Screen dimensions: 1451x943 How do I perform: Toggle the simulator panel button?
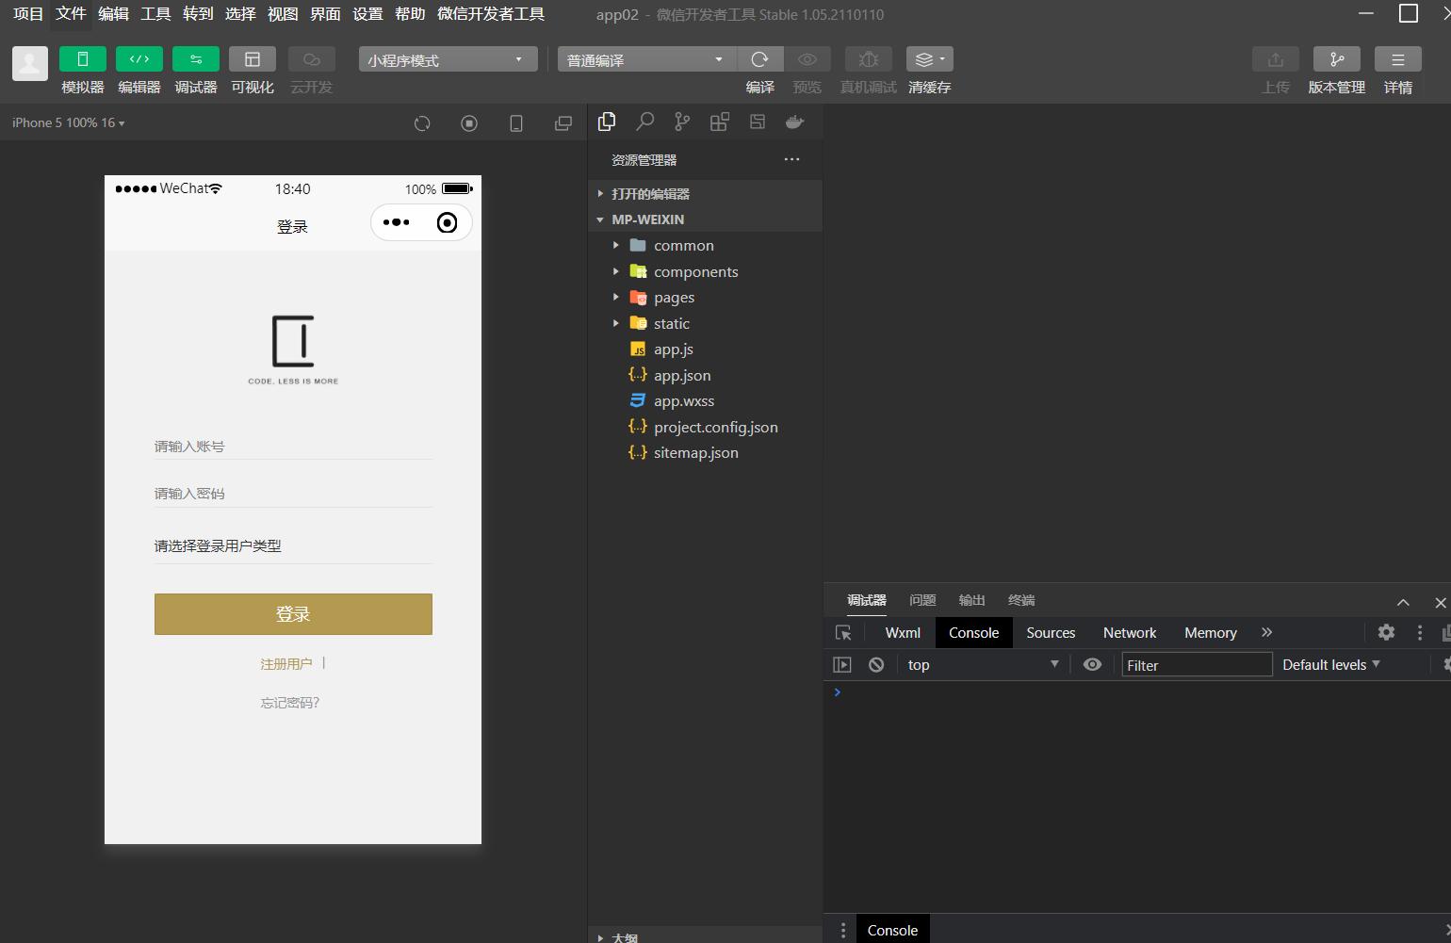click(83, 59)
